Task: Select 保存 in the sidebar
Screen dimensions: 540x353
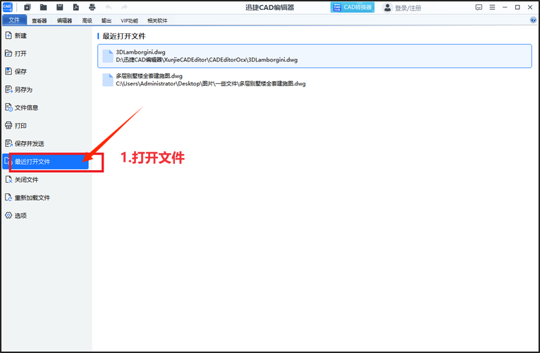Action: click(x=47, y=71)
